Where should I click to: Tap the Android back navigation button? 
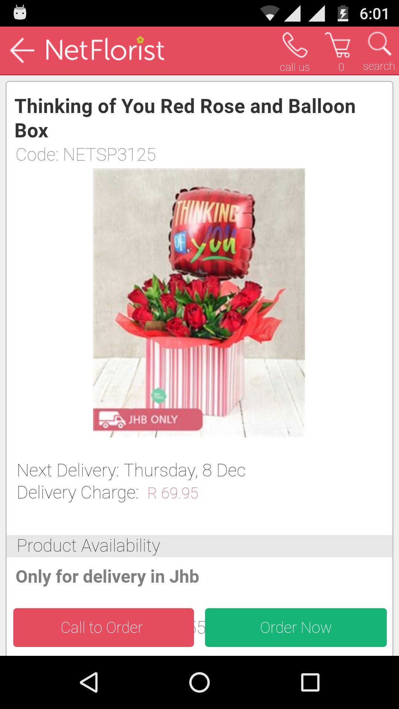click(89, 682)
